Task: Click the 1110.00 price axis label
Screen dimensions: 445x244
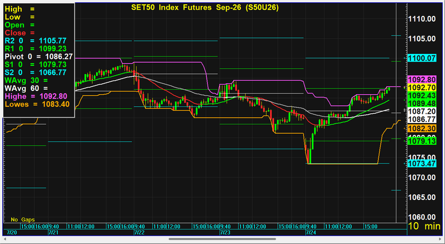Action: 422,19
